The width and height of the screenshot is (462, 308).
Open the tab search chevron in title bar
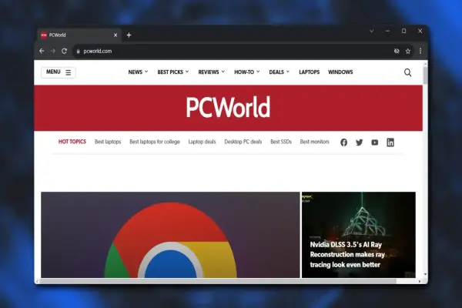372,31
